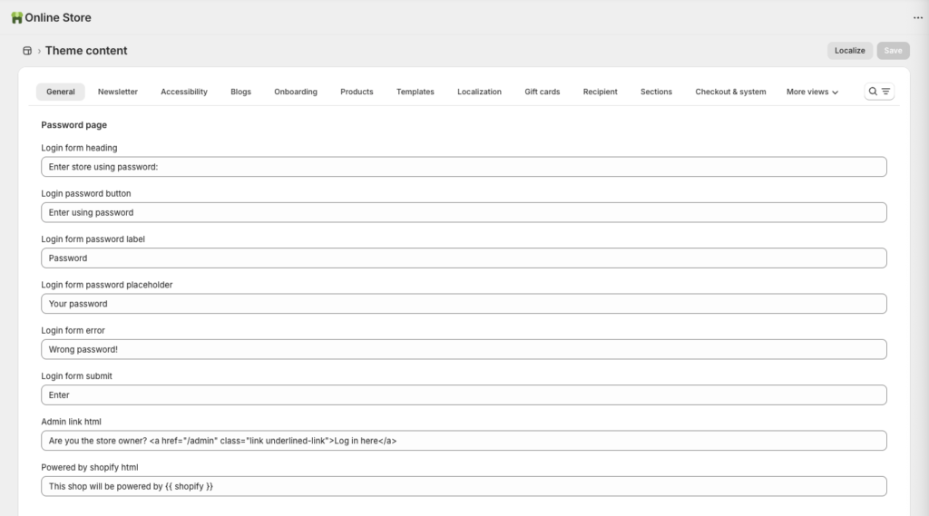929x516 pixels.
Task: Click the store breadcrumb icon
Action: (27, 51)
